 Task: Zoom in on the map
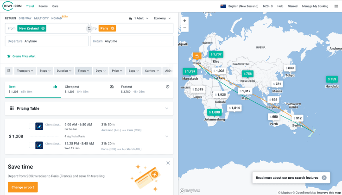pos(184,21)
